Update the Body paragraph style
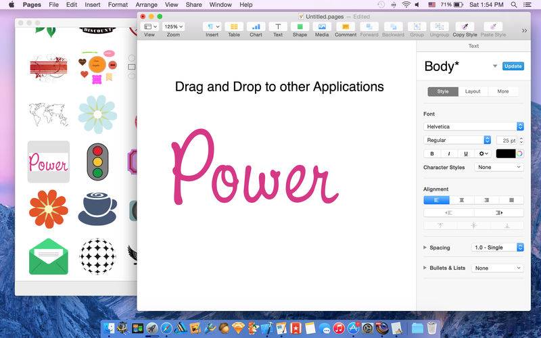 pyautogui.click(x=513, y=66)
